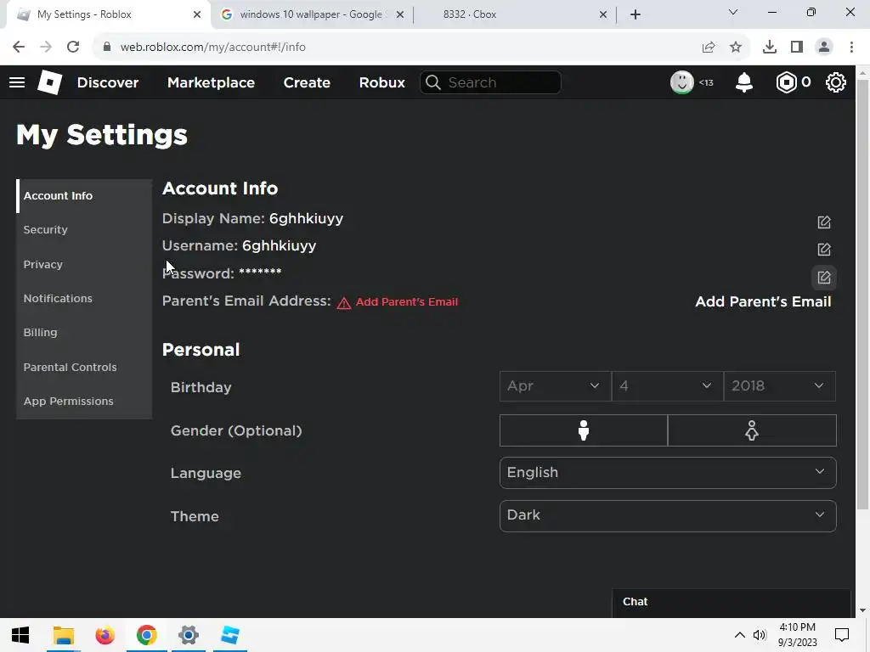Show hidden system tray icons

[740, 635]
